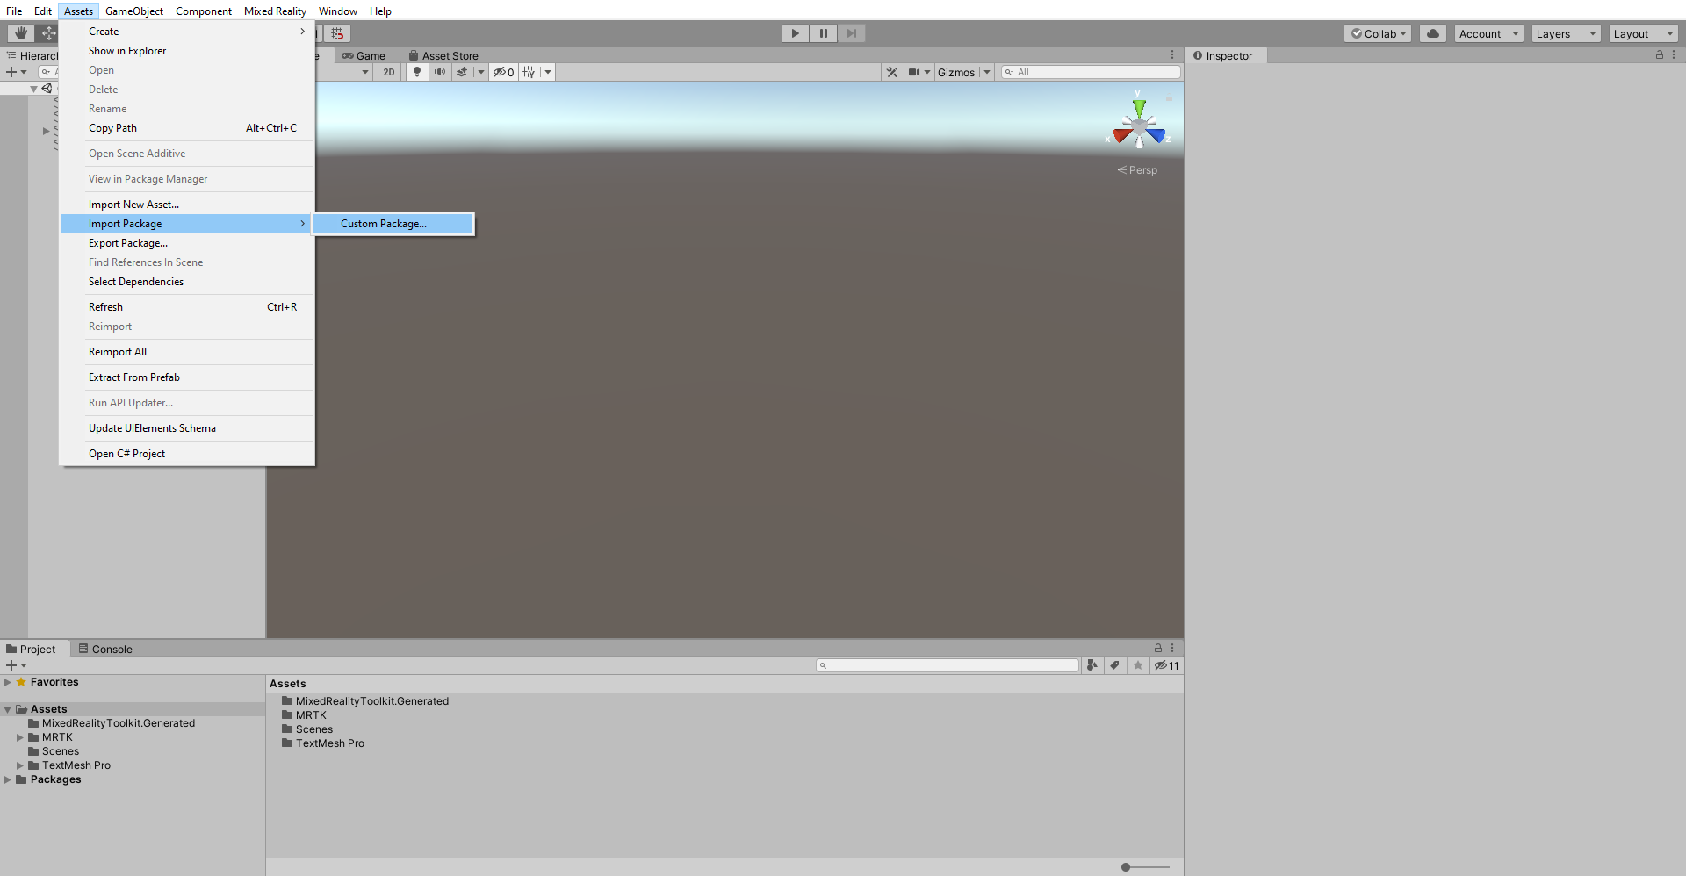Screen dimensions: 1686x876
Task: Click the green Y axis gizmo cone
Action: 1139,107
